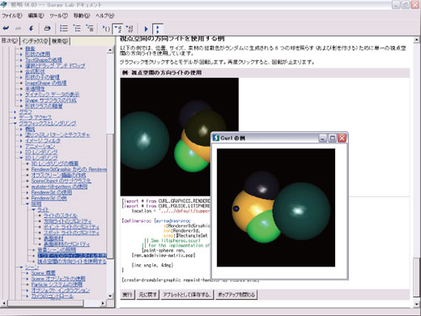This screenshot has width=421, height=316.
Task: Open the Renderer3d の例 topic
Action: point(49,198)
